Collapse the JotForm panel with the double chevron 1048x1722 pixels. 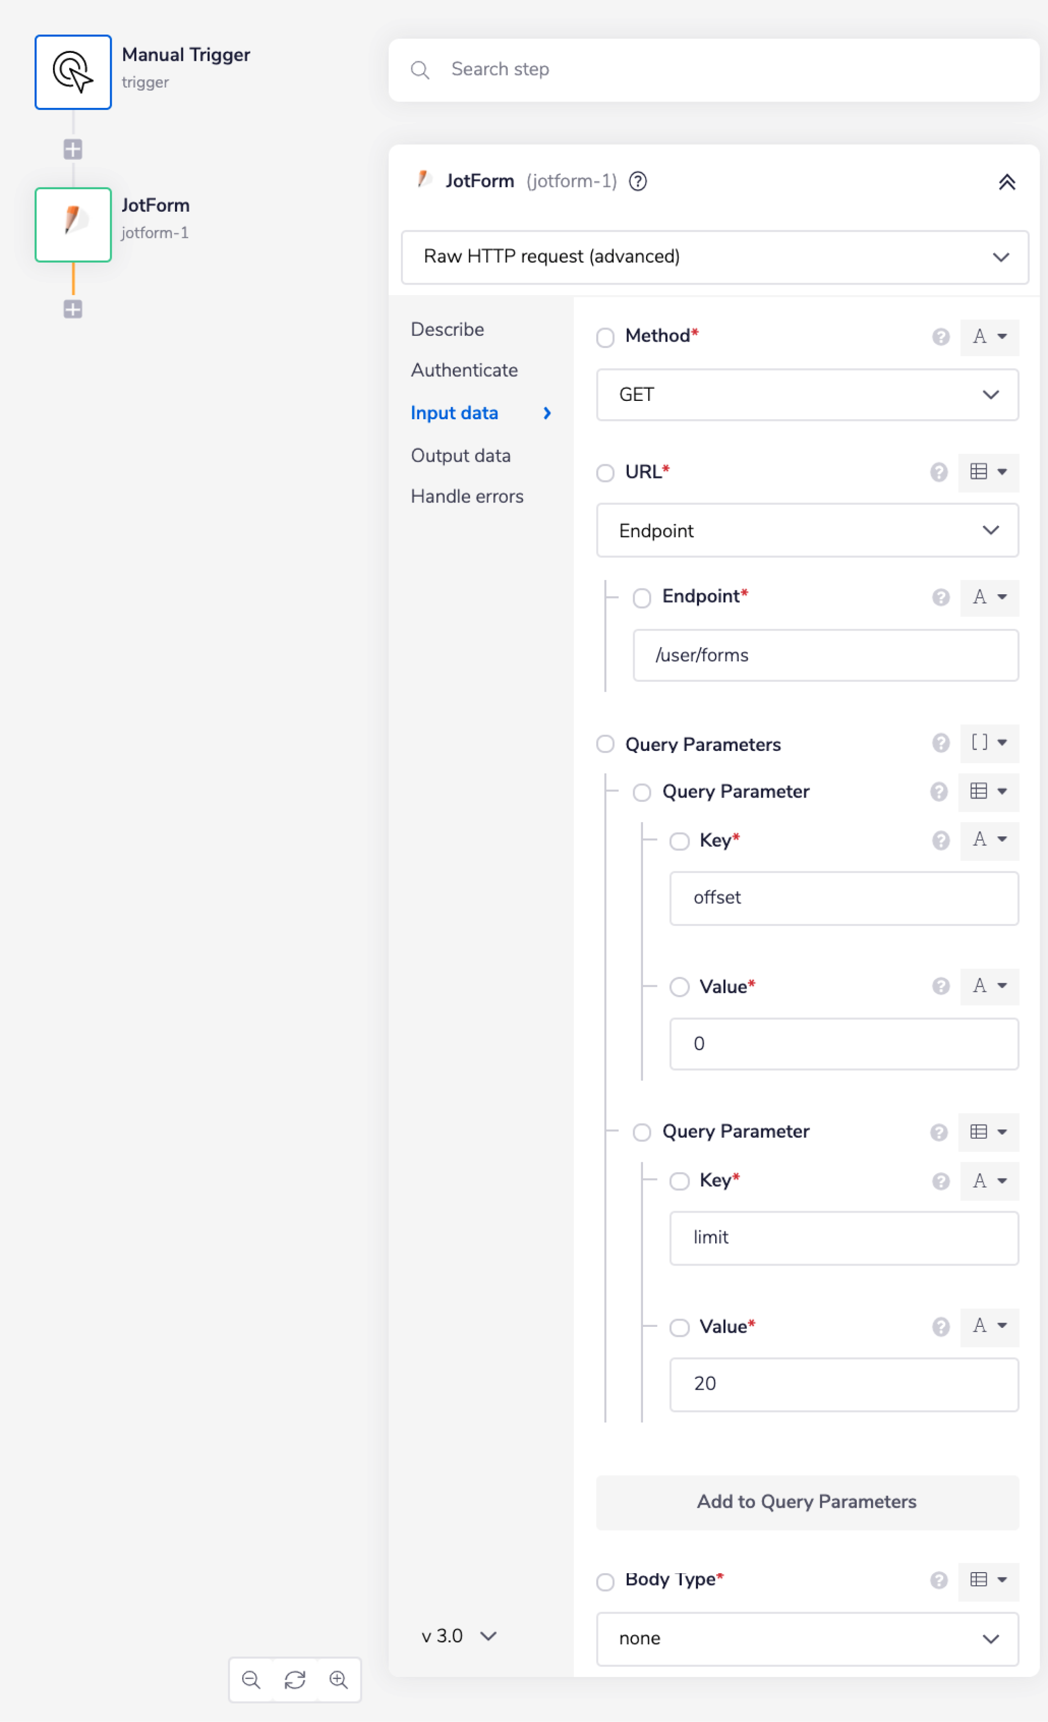click(1007, 182)
